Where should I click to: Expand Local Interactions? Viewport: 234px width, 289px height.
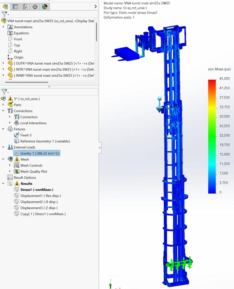tap(10, 123)
